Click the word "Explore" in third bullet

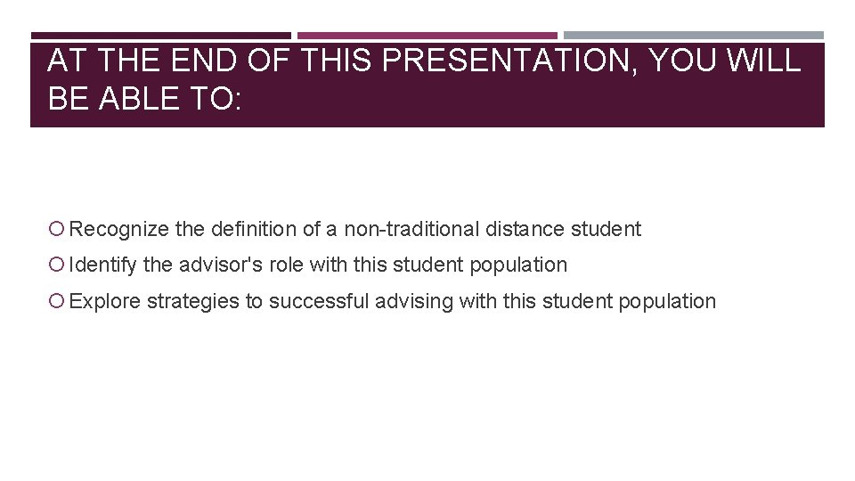[105, 302]
